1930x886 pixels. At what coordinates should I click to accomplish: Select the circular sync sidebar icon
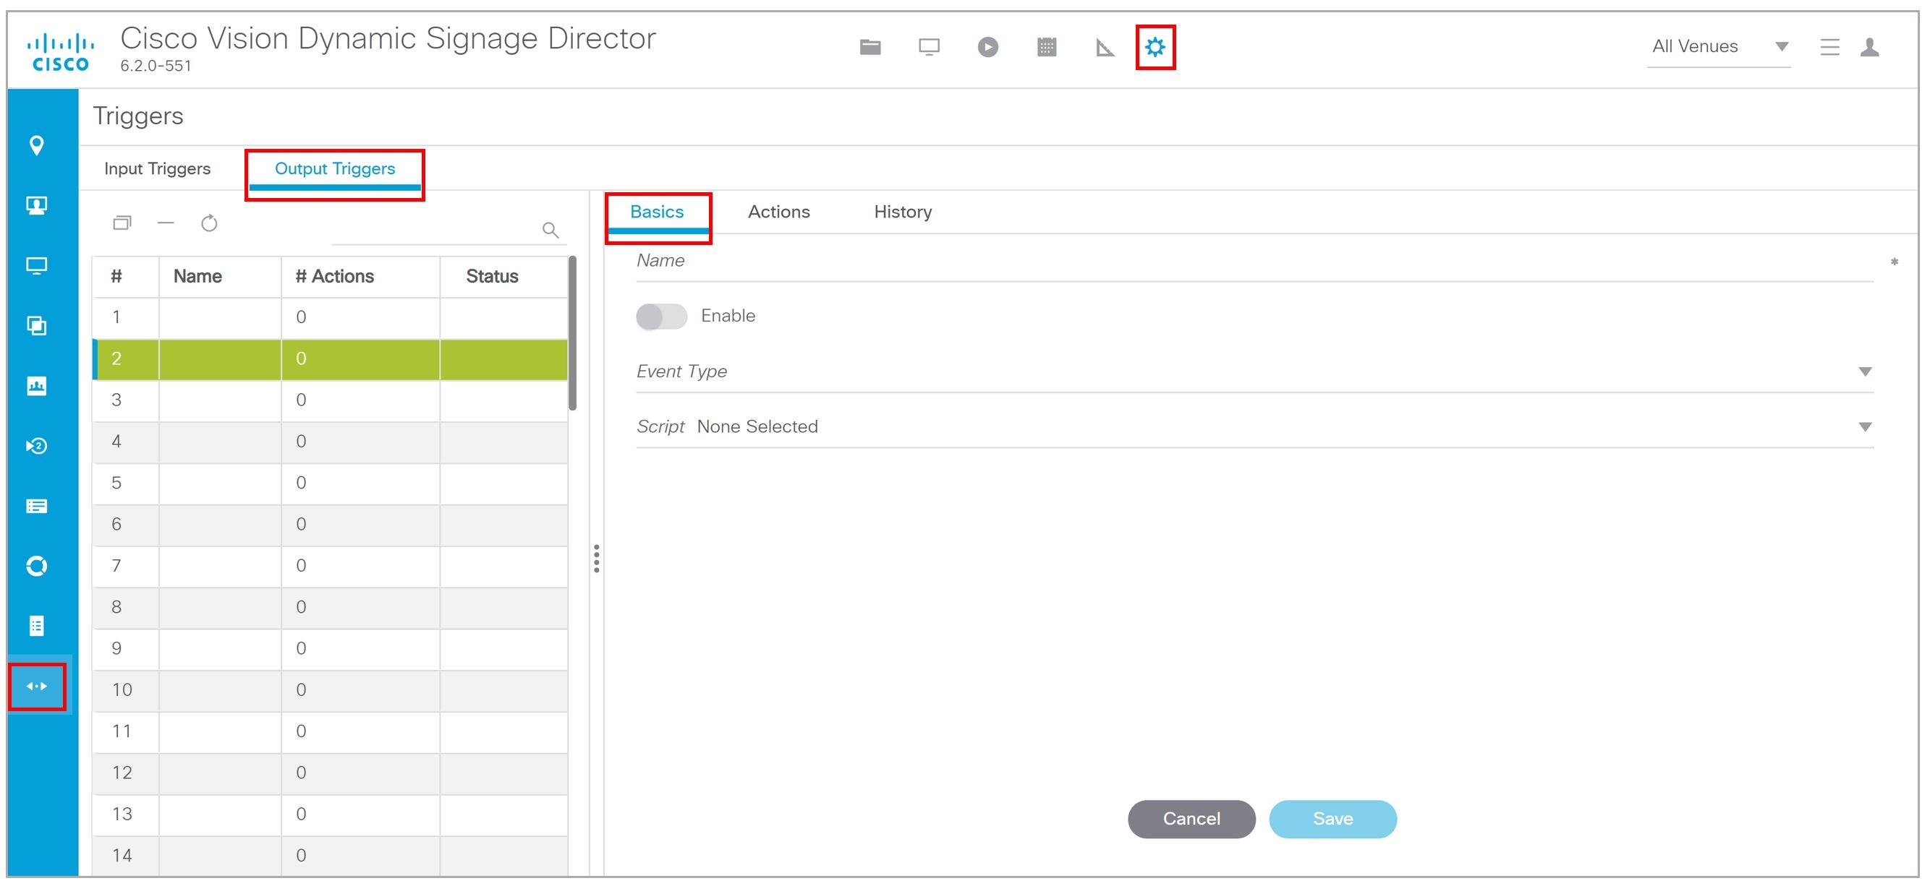(37, 566)
